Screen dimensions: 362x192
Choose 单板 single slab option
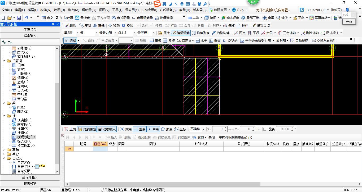155,40
